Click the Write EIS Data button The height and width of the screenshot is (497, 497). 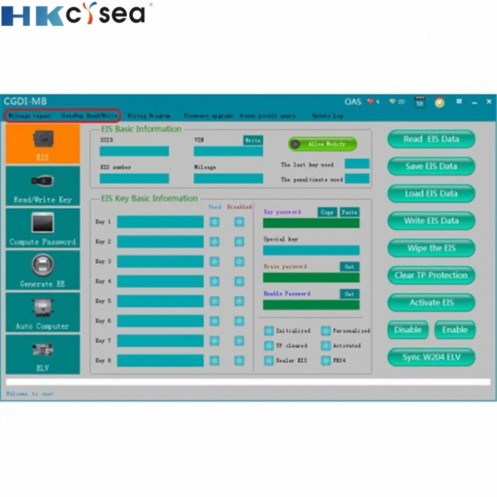(431, 221)
